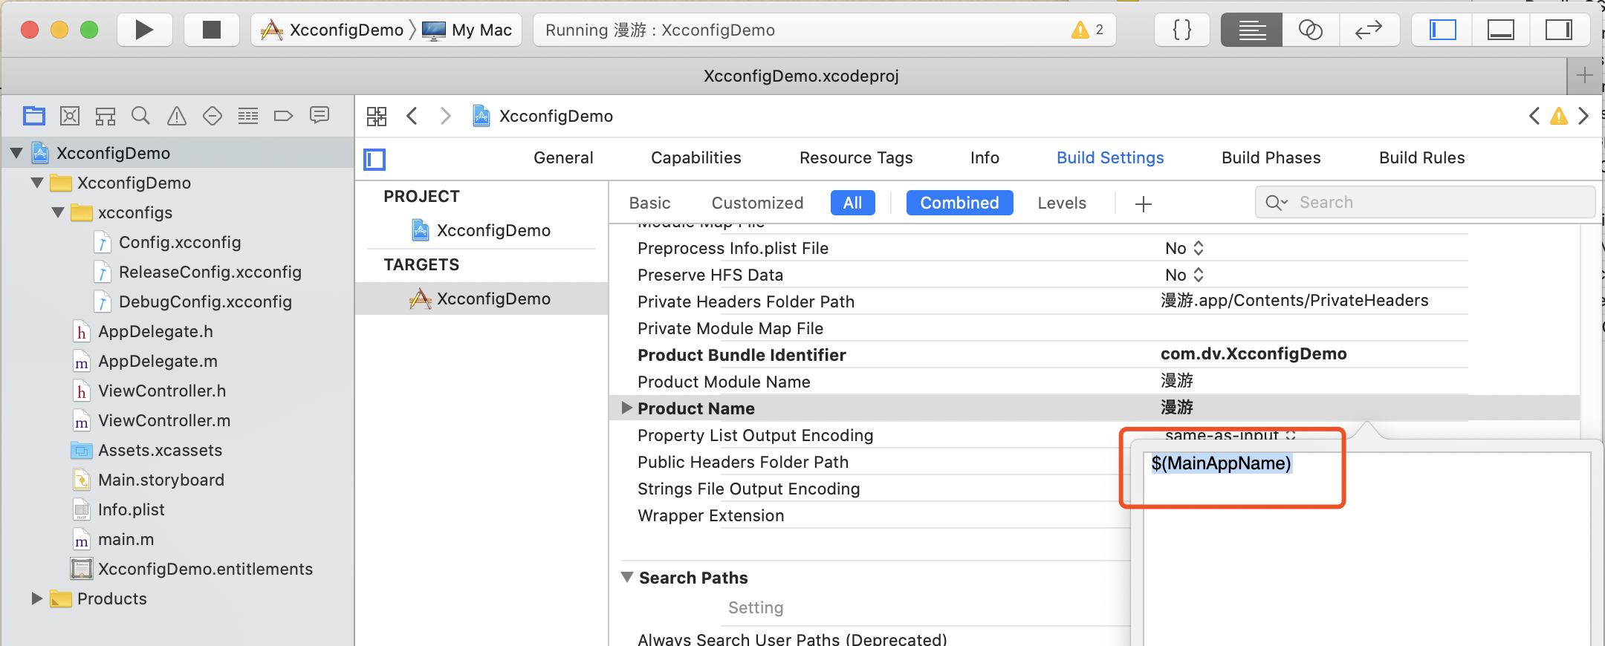1605x646 pixels.
Task: Expand the Product Name setting row
Action: coord(626,408)
